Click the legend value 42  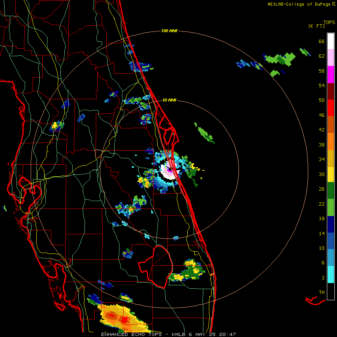[x=322, y=130]
